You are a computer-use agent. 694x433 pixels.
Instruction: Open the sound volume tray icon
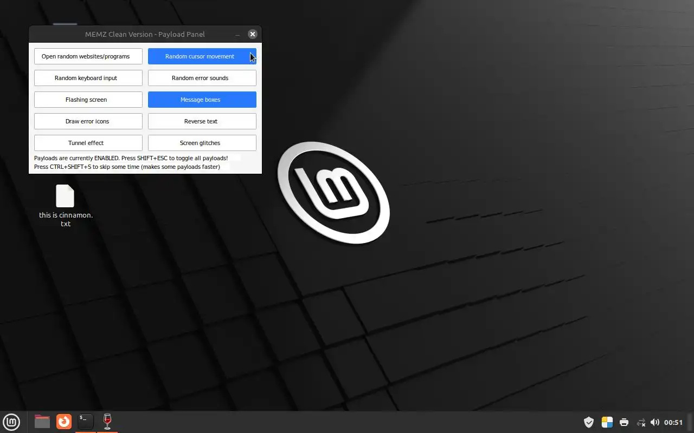(655, 422)
